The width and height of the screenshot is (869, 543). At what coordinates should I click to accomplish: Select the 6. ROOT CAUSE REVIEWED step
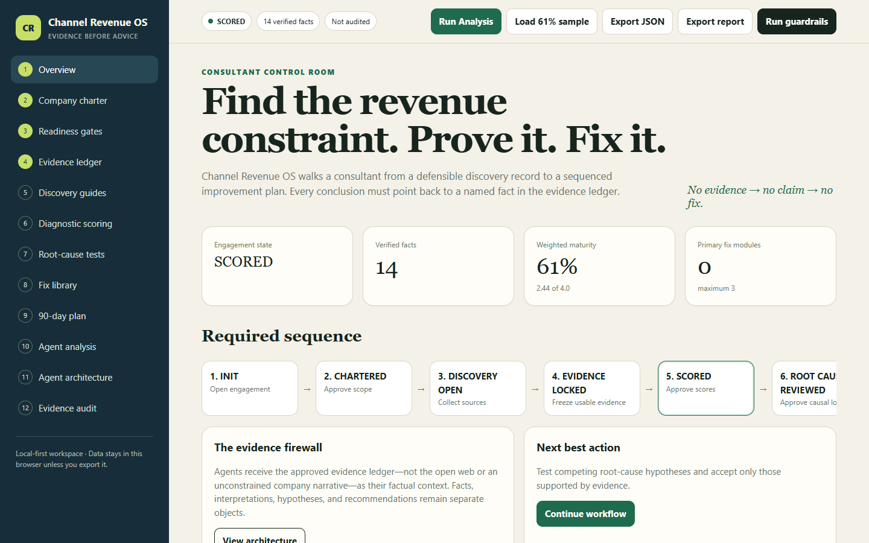pyautogui.click(x=804, y=388)
